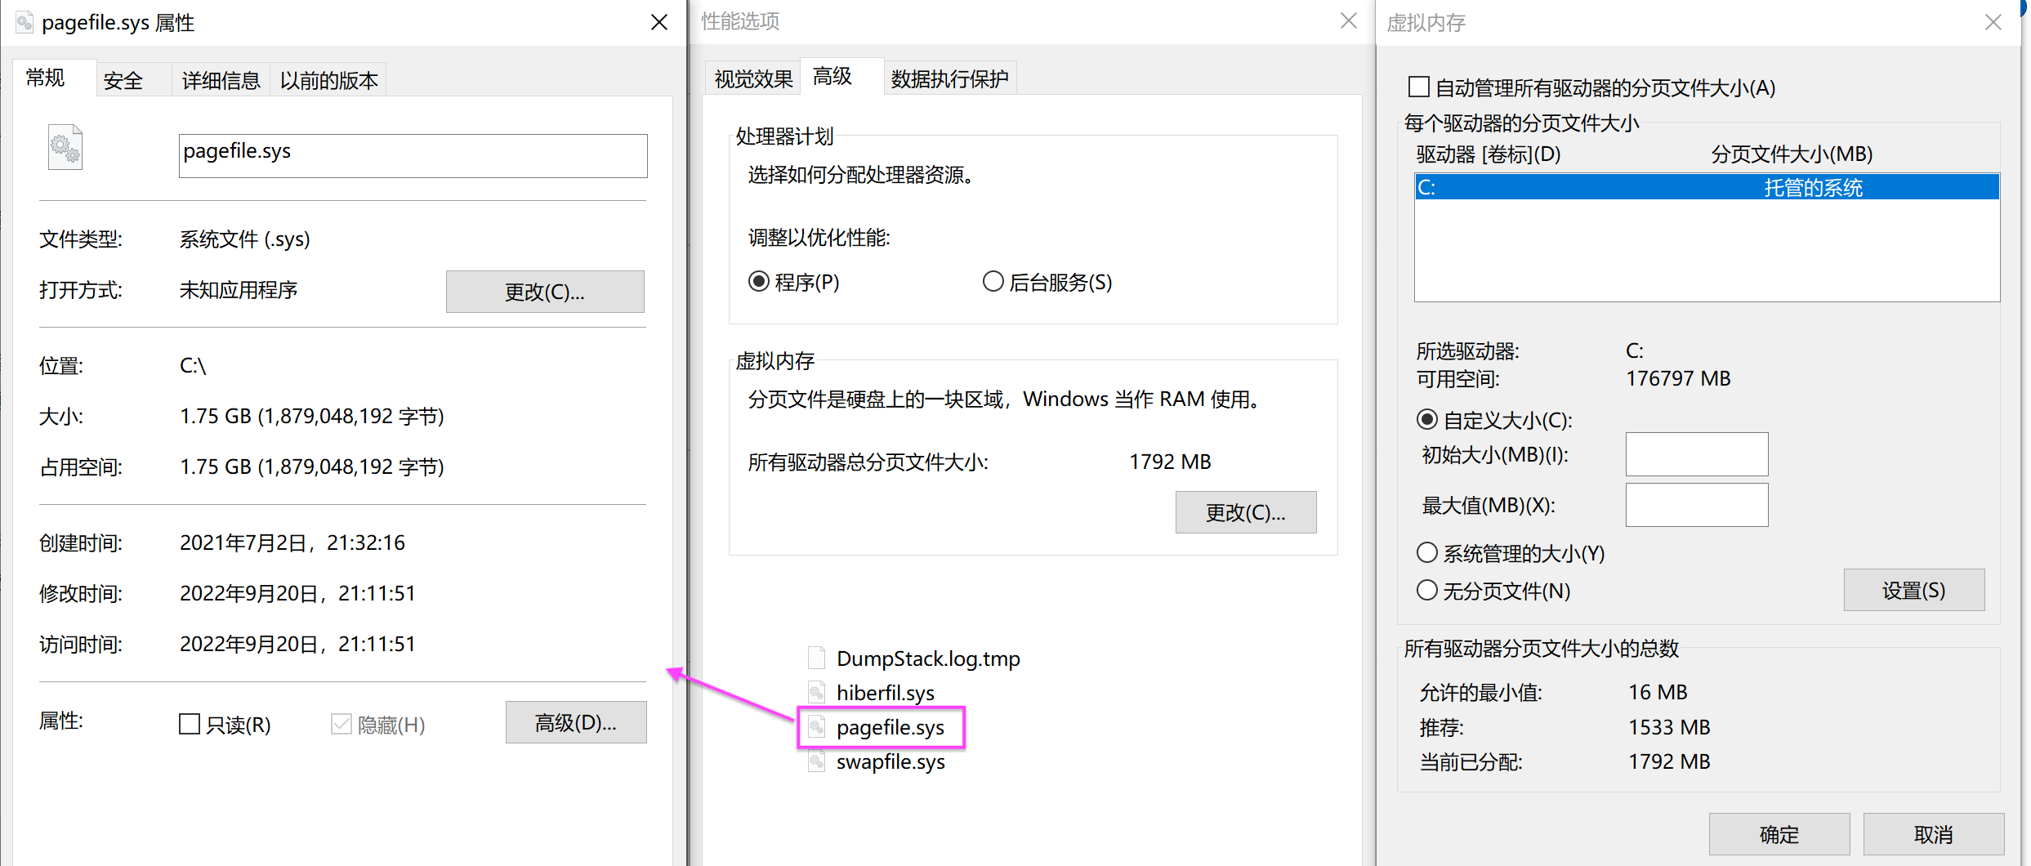2031x866 pixels.
Task: Click the 最大值(MB) input field
Action: coord(1697,505)
